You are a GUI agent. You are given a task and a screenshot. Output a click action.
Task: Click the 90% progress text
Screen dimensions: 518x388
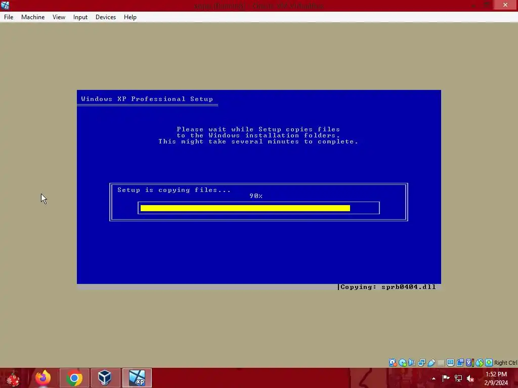[256, 196]
